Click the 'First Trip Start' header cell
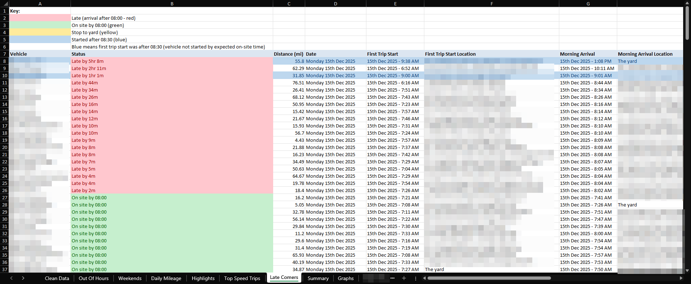This screenshot has height=284, width=691. tap(395, 54)
